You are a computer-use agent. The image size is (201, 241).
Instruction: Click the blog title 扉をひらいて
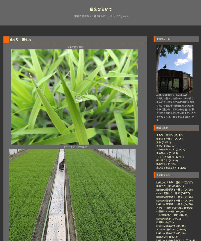(x=101, y=9)
